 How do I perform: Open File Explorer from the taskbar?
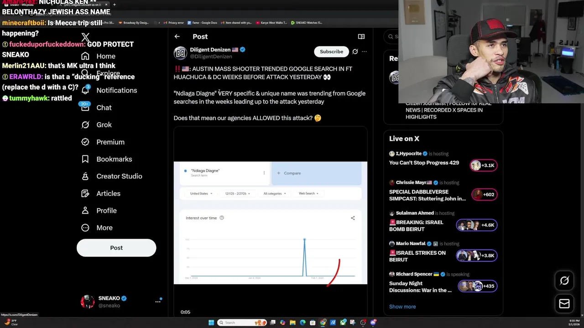click(x=292, y=323)
